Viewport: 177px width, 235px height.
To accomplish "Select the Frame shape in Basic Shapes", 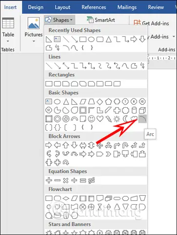I will click(x=83, y=110).
